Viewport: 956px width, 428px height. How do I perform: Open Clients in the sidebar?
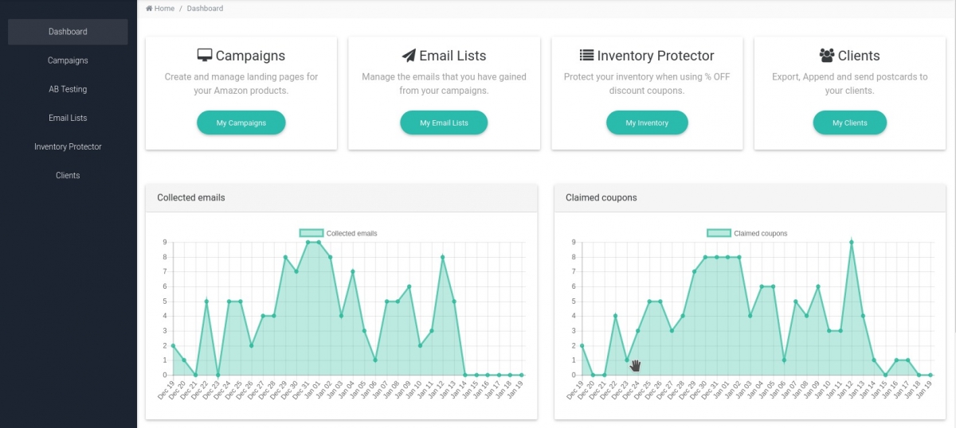(x=68, y=175)
